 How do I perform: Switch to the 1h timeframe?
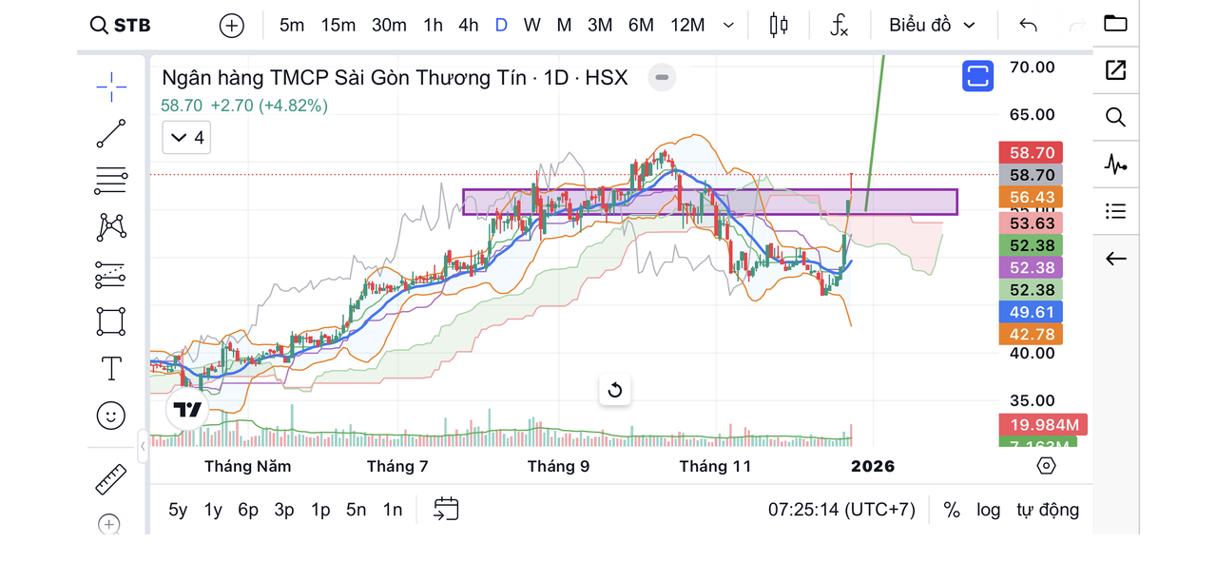click(434, 26)
